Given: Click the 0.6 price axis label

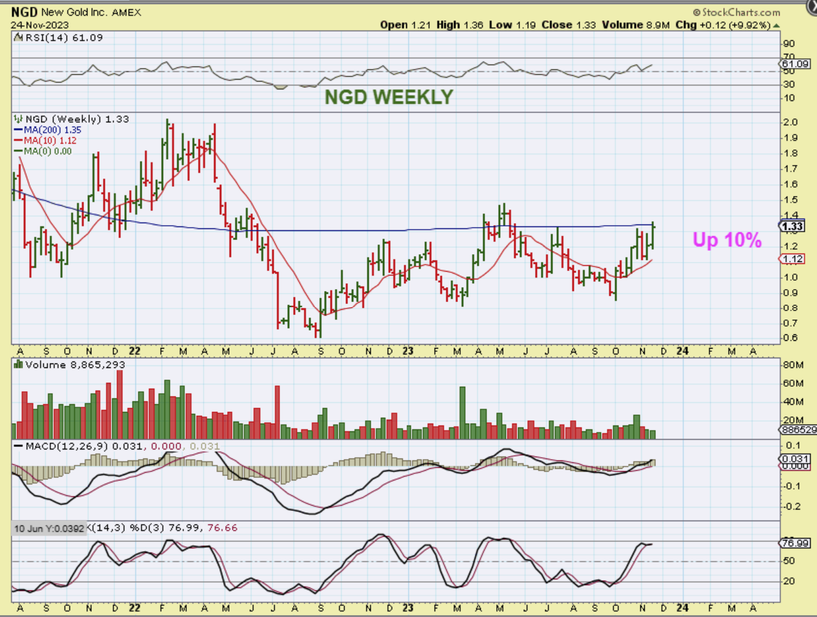Looking at the screenshot, I should pos(790,338).
